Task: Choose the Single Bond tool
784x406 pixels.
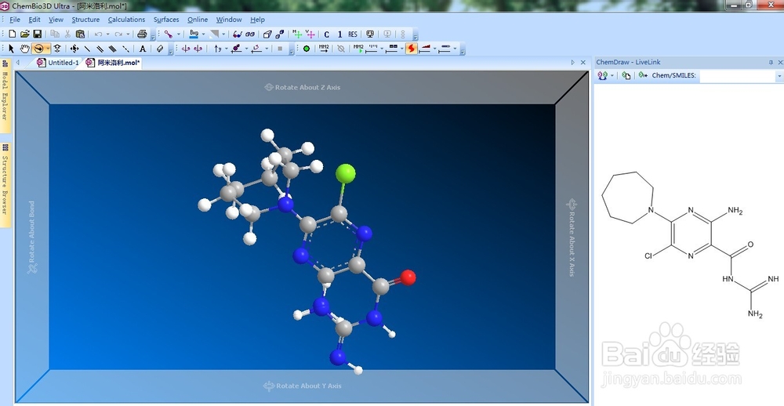Action: click(x=88, y=49)
